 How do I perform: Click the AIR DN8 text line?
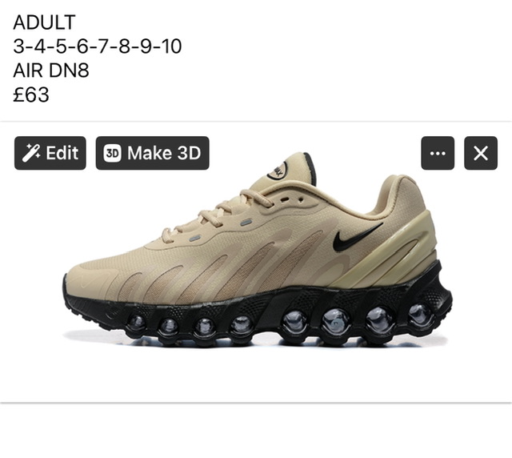click(x=51, y=70)
